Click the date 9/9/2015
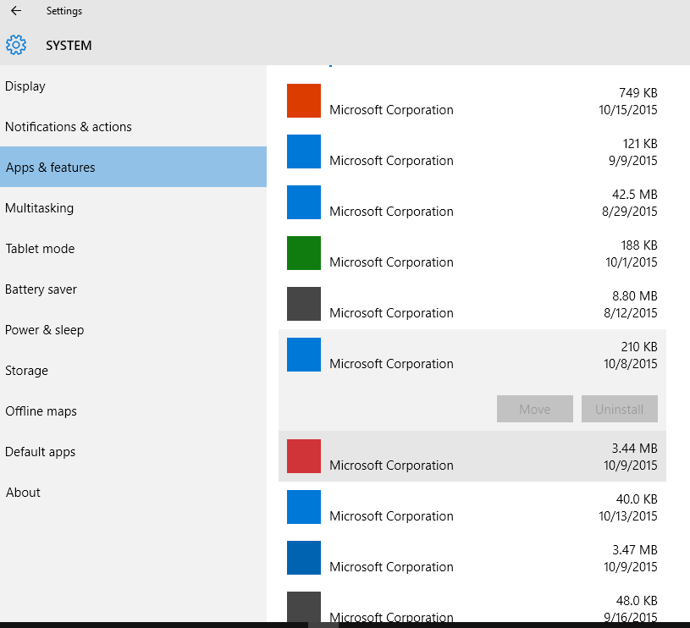This screenshot has height=628, width=690. [x=632, y=161]
